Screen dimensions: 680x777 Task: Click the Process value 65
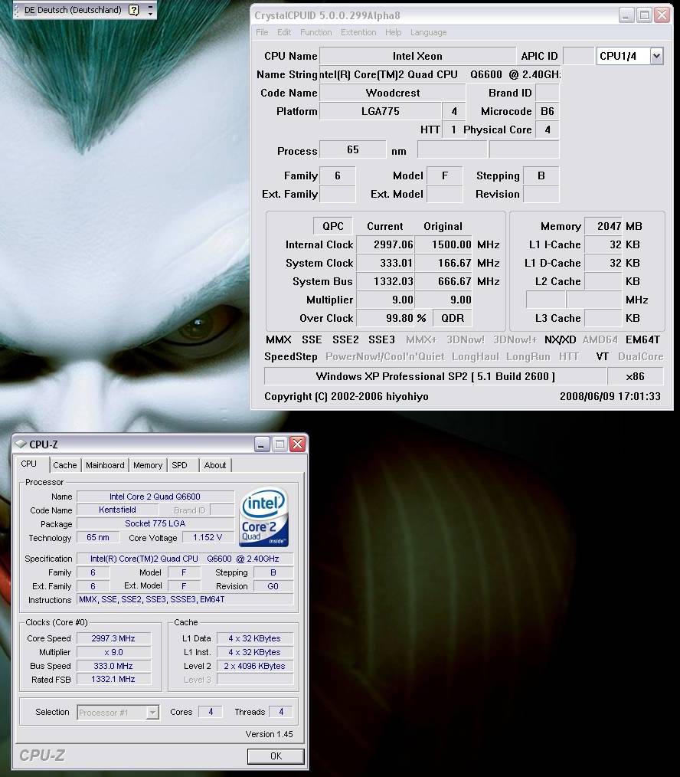[352, 149]
